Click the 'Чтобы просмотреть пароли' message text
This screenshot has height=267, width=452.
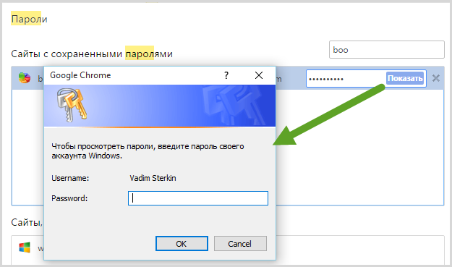(148, 151)
